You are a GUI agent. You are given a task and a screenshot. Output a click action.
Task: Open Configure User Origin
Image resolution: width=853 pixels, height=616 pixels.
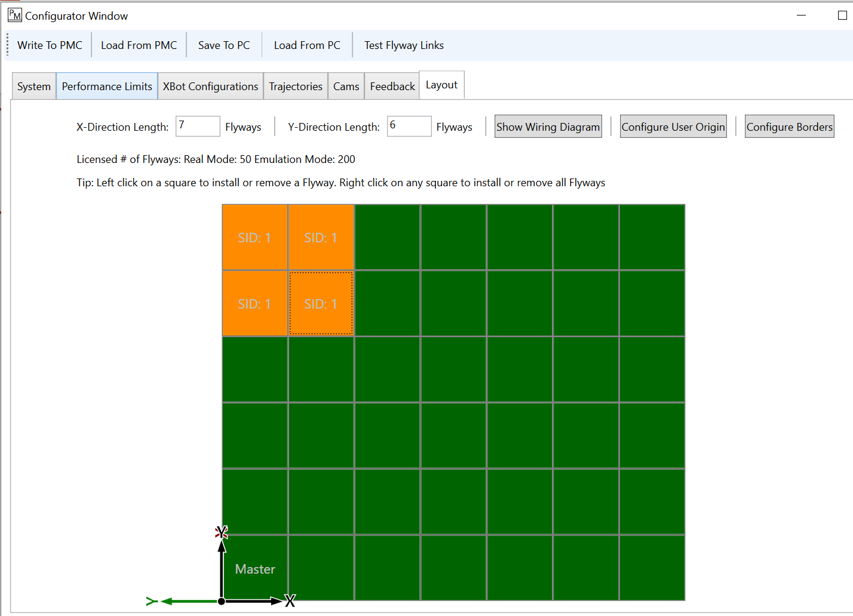pyautogui.click(x=673, y=127)
